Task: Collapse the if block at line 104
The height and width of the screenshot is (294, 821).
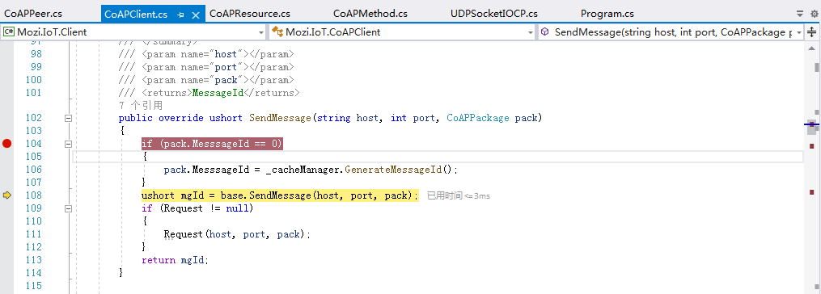Action: (68, 144)
